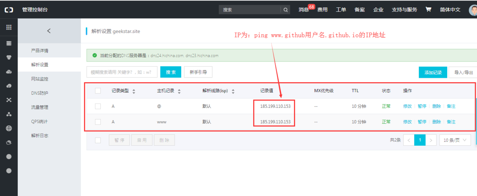
Task: Select 流量管理 in side menu
Action: click(x=49, y=107)
